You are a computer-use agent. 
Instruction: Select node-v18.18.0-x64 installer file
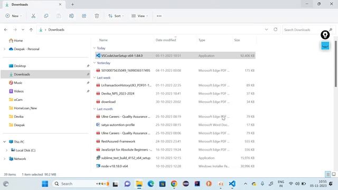coord(175,166)
